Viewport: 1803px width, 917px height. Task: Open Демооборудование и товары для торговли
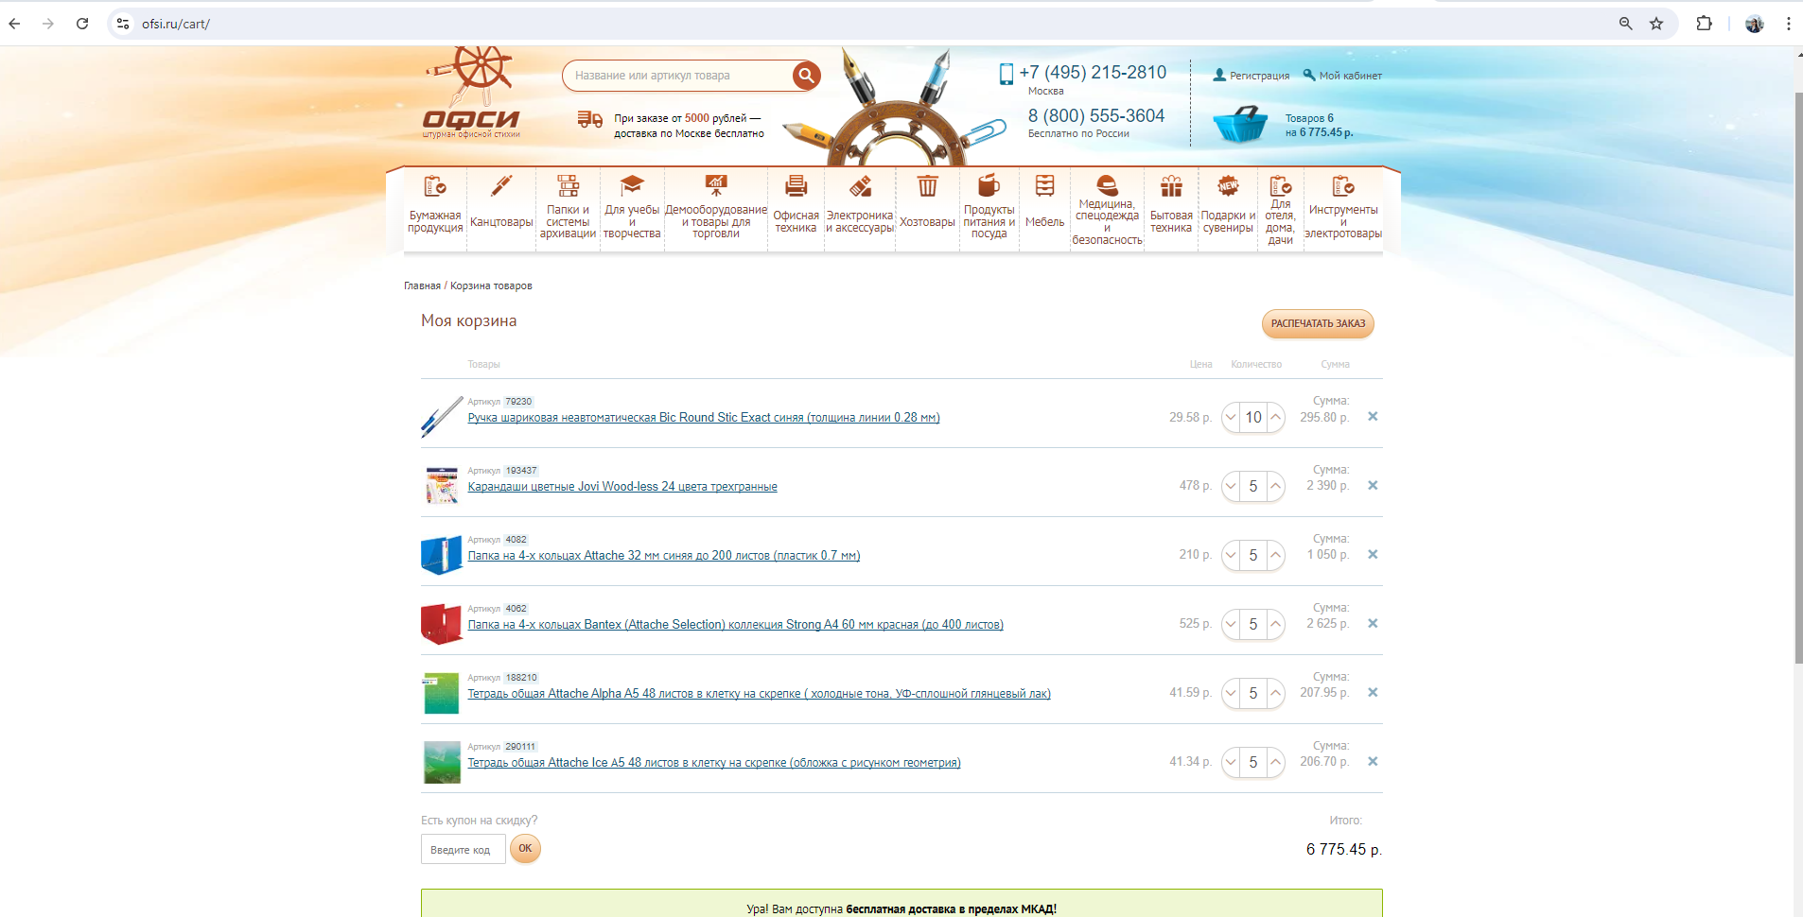click(x=716, y=209)
